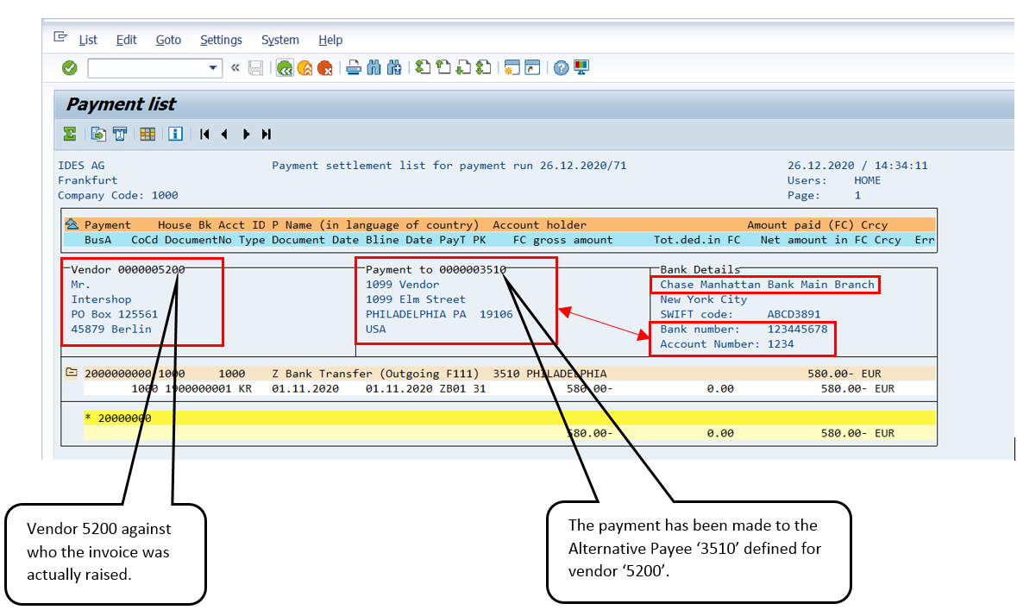Click the Help question mark icon
This screenshot has width=1017, height=610.
[562, 67]
